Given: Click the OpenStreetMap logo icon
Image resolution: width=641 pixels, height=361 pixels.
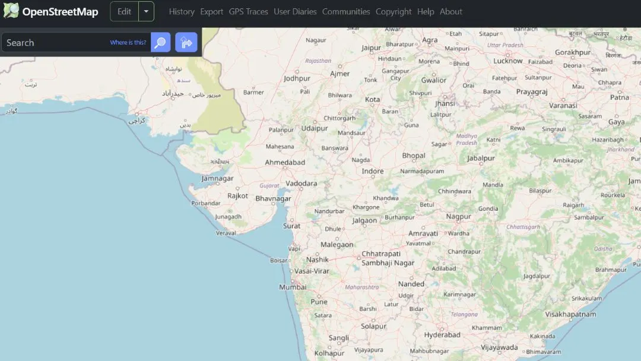Looking at the screenshot, I should tap(11, 11).
